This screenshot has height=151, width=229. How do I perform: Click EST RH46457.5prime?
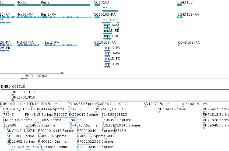(83, 125)
